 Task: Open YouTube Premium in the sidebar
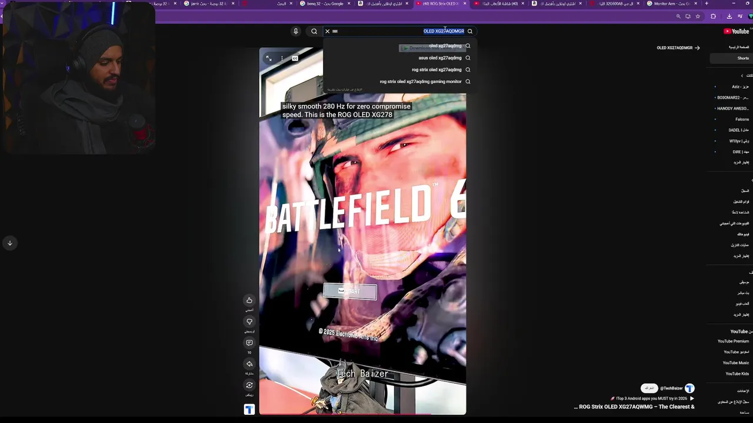click(733, 341)
